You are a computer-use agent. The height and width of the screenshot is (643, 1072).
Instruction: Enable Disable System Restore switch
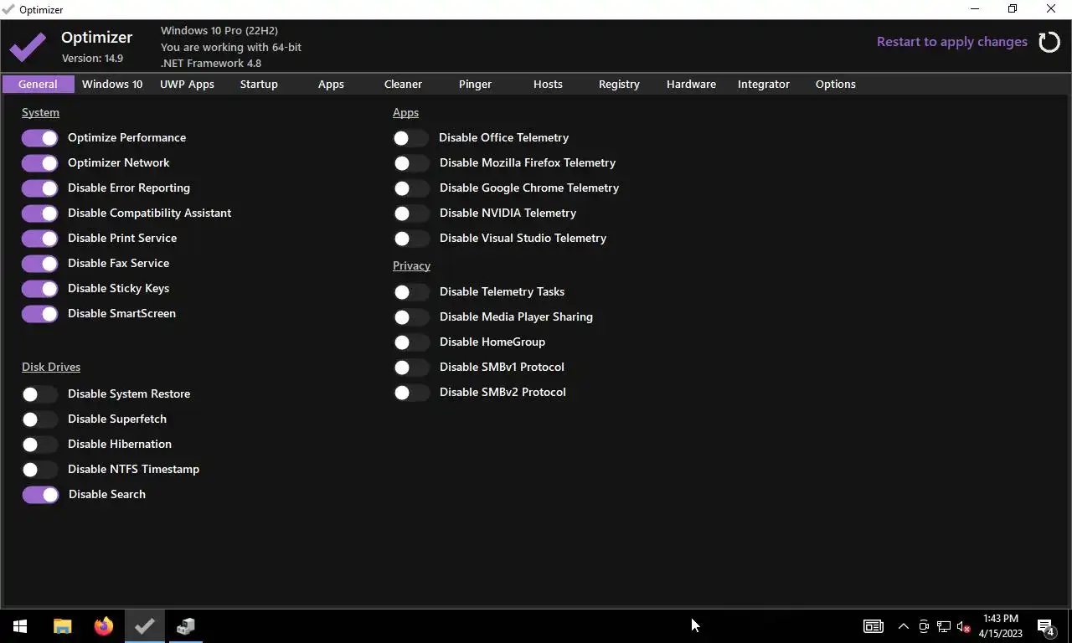click(40, 394)
